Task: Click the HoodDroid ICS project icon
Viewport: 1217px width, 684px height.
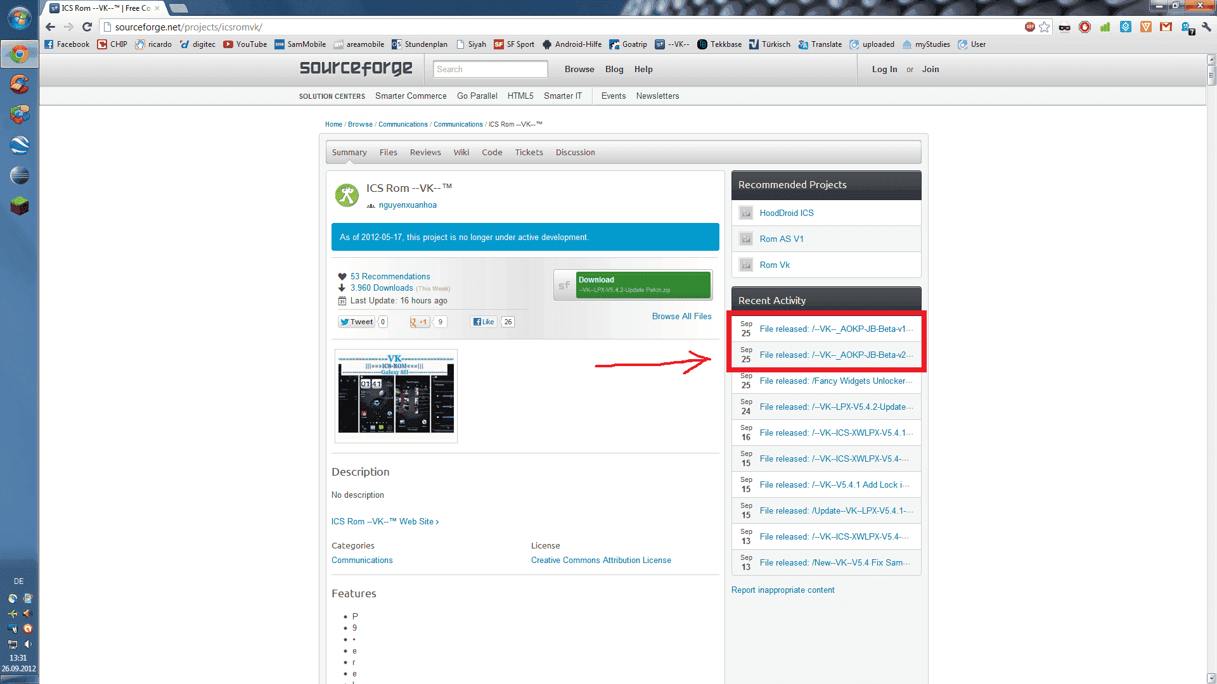Action: point(746,213)
